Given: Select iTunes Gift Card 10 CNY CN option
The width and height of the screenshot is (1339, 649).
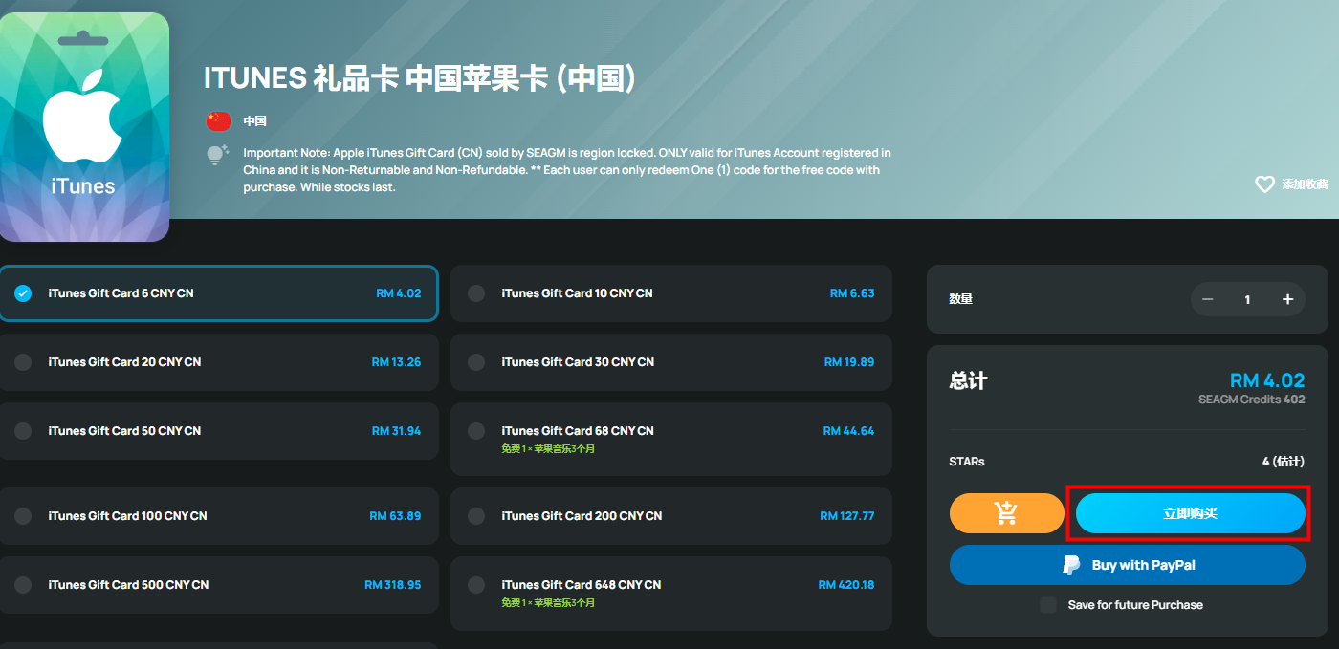Looking at the screenshot, I should coord(671,293).
